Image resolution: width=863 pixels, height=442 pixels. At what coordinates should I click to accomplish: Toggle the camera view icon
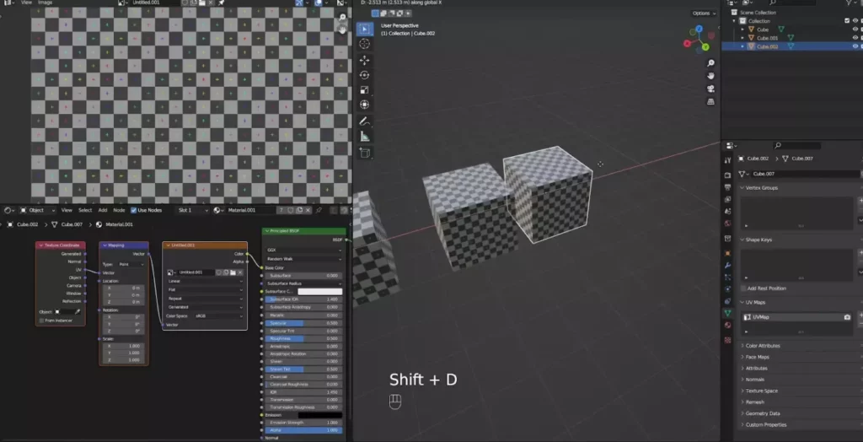(711, 89)
